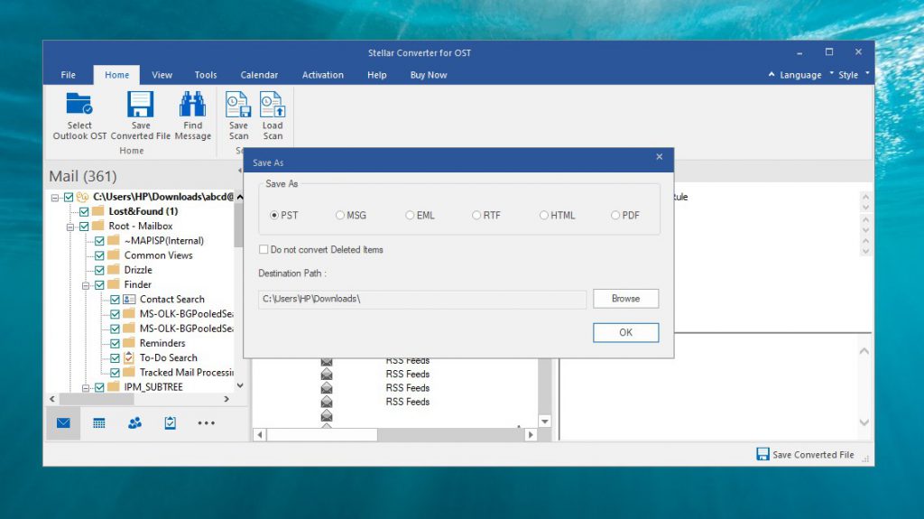The width and height of the screenshot is (924, 519).
Task: Switch to Home ribbon tab
Action: [116, 75]
